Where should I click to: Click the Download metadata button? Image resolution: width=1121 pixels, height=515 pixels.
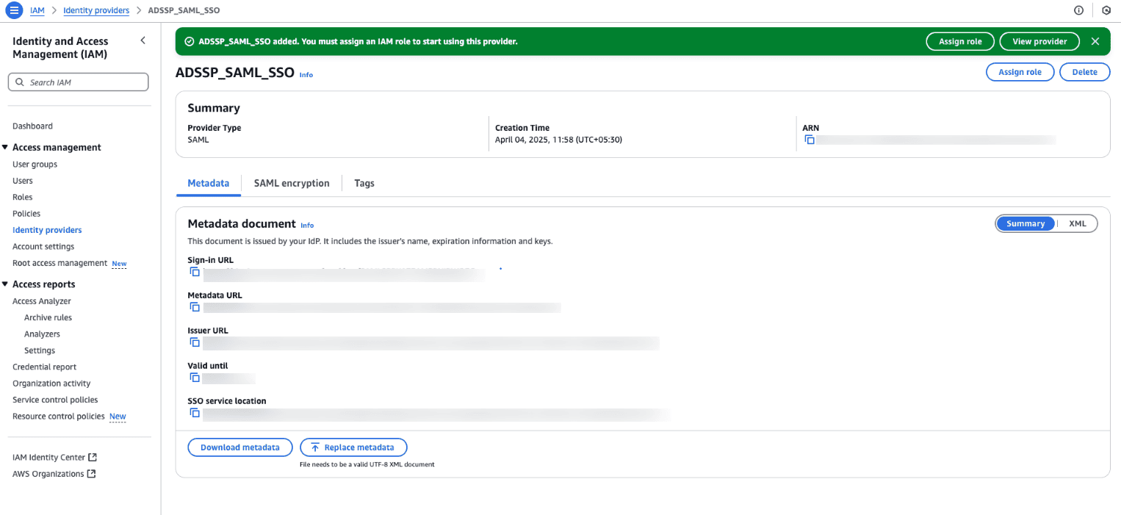pyautogui.click(x=240, y=447)
